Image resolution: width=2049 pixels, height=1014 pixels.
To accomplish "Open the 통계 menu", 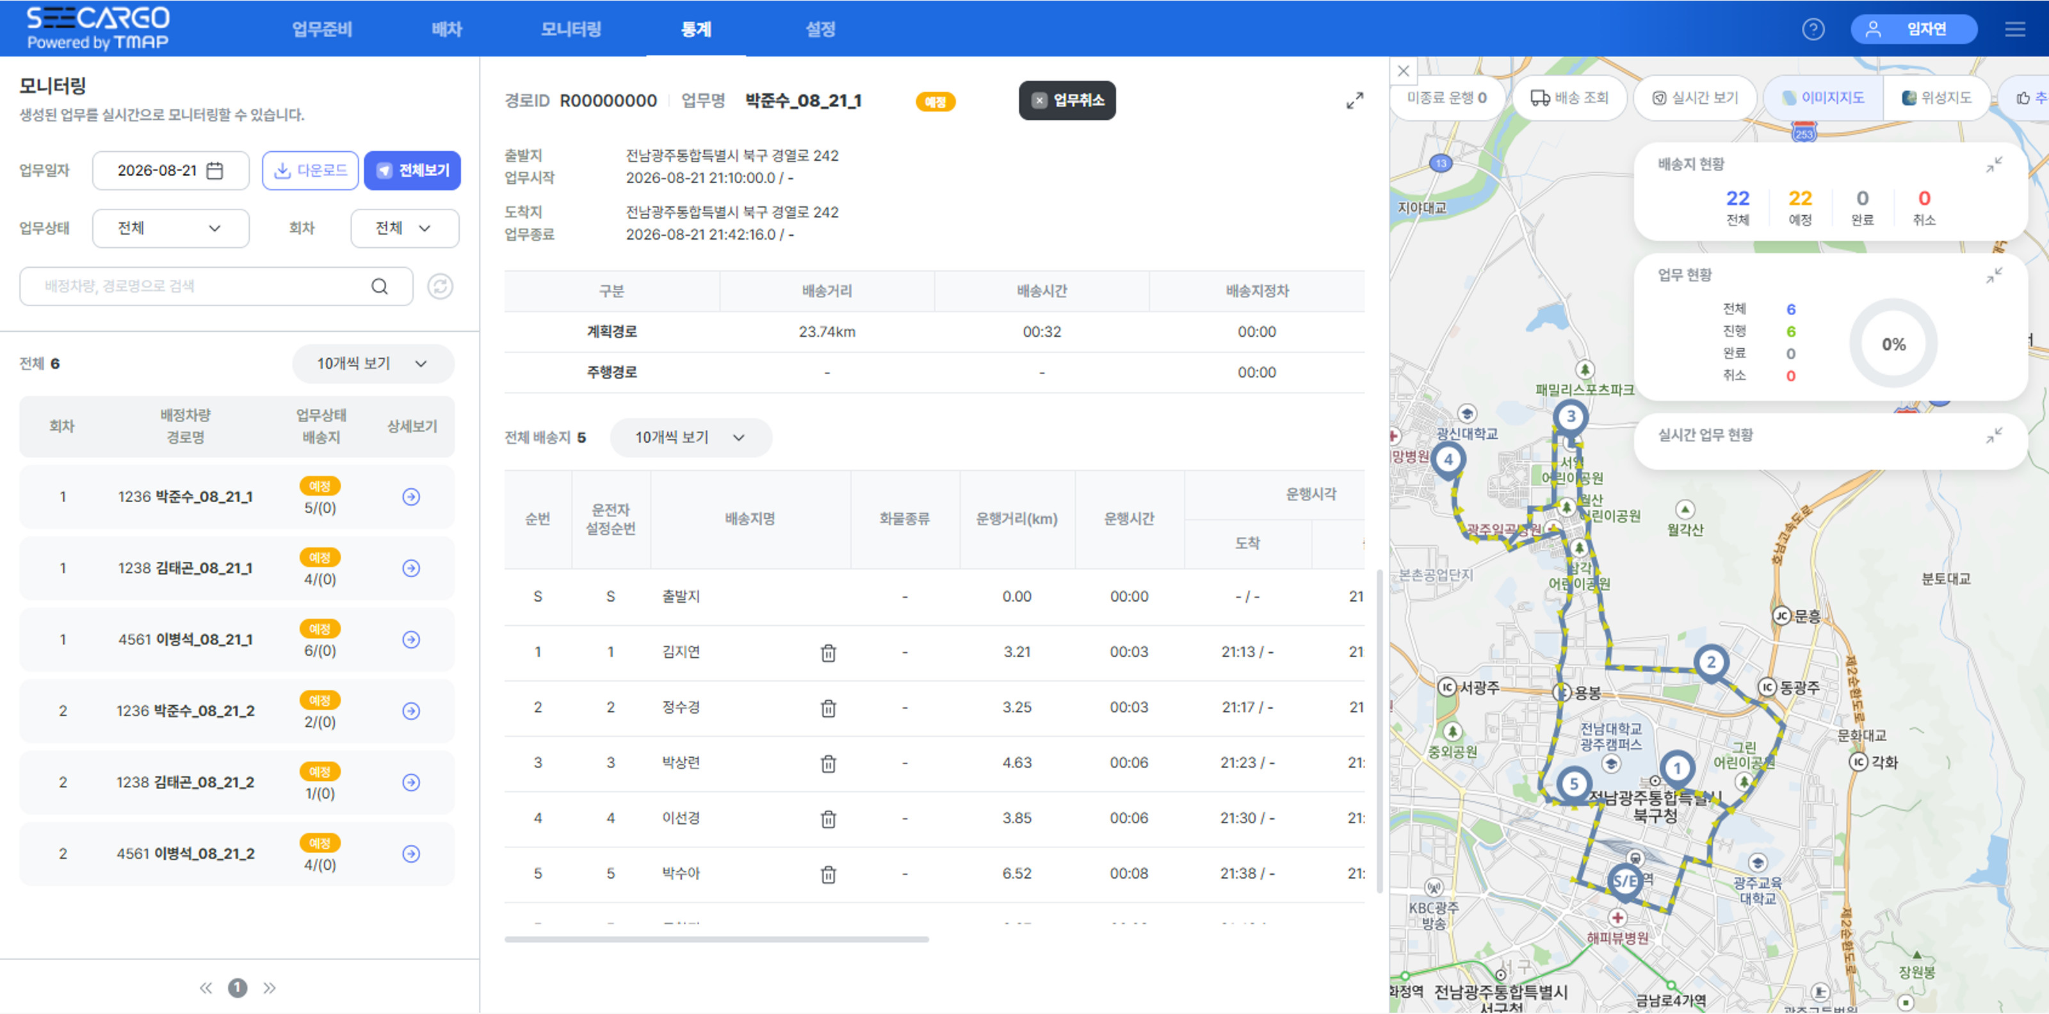I will click(696, 29).
